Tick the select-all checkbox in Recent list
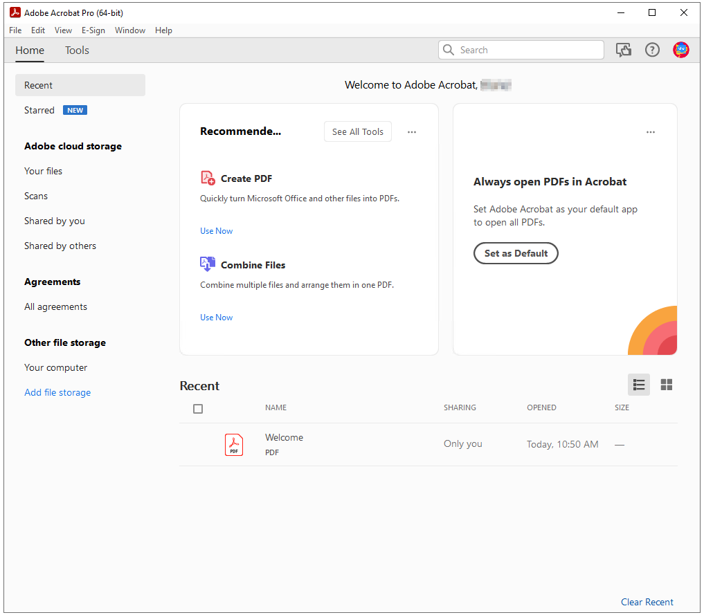Screen dimensions: 704x615 [x=198, y=409]
